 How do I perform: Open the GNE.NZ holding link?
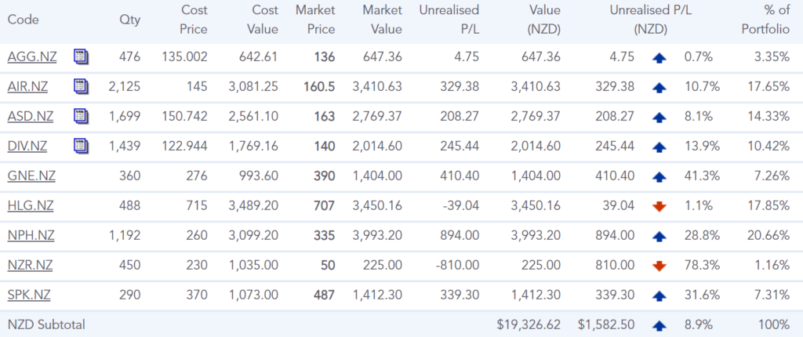pos(31,176)
